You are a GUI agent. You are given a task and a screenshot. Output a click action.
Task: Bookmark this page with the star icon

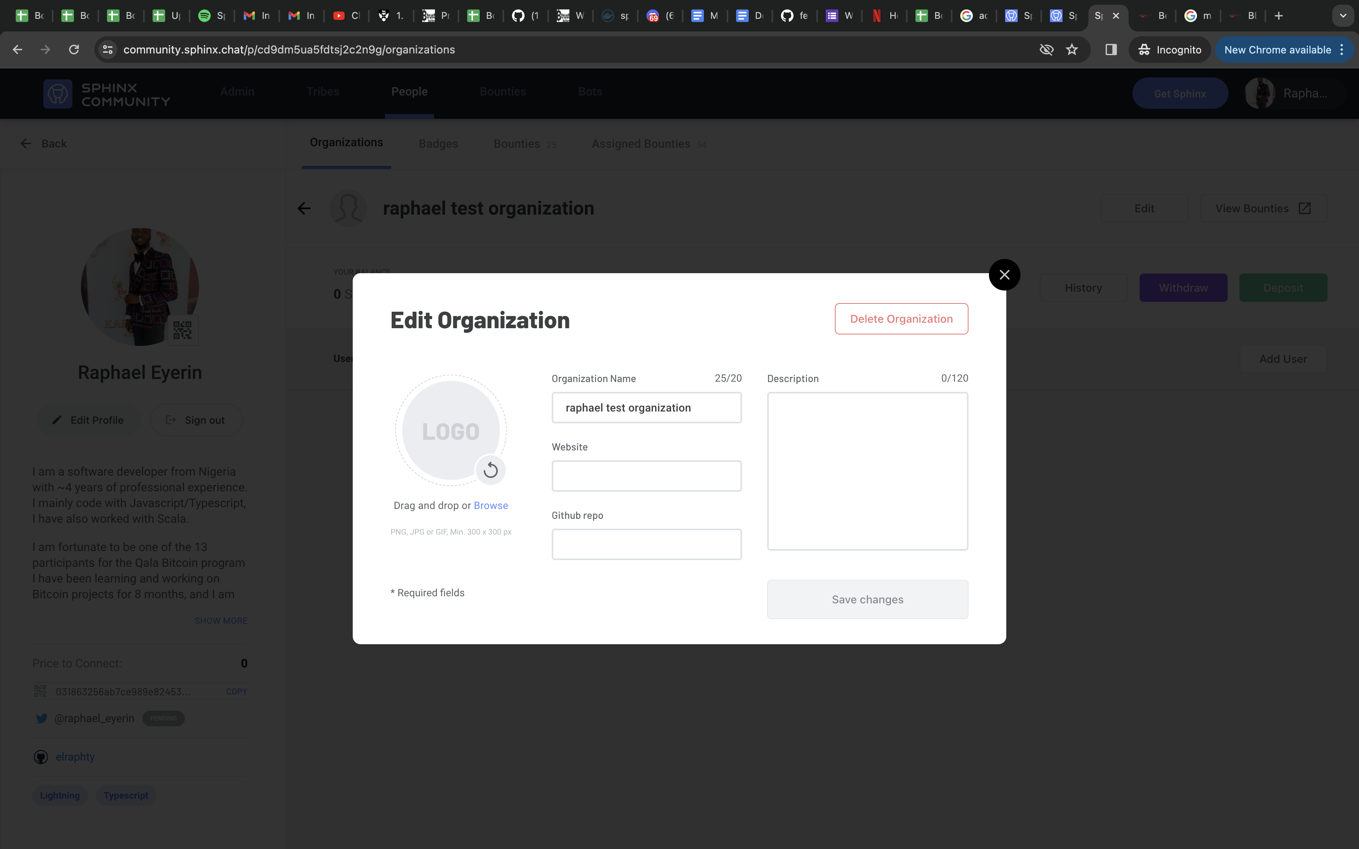1072,50
